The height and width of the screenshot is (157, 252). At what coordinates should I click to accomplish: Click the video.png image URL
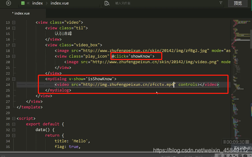155,62
